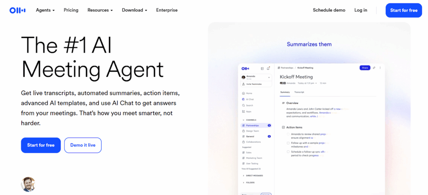This screenshot has width=428, height=195.
Task: Click the sidebar layout icon beside the bell
Action: pos(262,68)
